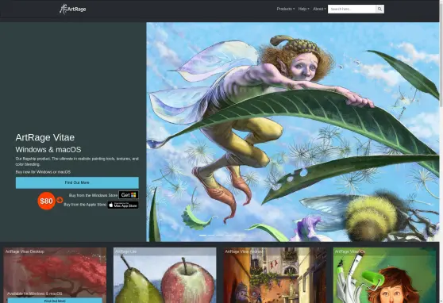
Task: Select the fourth carousel slide indicator
Action: pyautogui.click(x=229, y=235)
